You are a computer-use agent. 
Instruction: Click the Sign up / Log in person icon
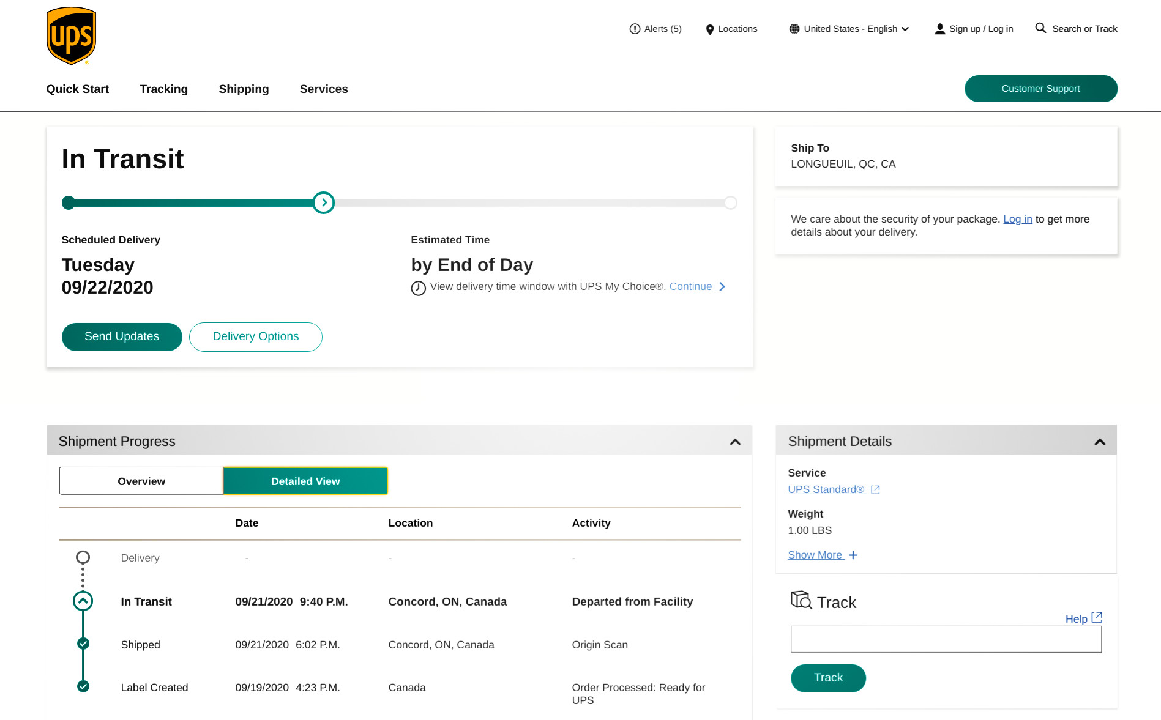[939, 29]
